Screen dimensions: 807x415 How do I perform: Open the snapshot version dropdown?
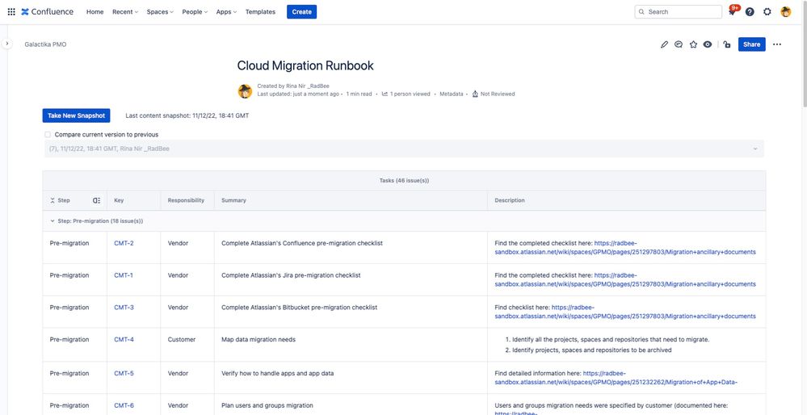click(x=404, y=149)
